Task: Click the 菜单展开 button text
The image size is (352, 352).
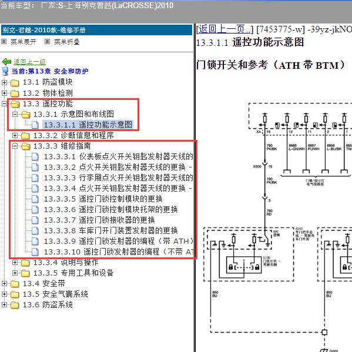Action: click(x=24, y=42)
